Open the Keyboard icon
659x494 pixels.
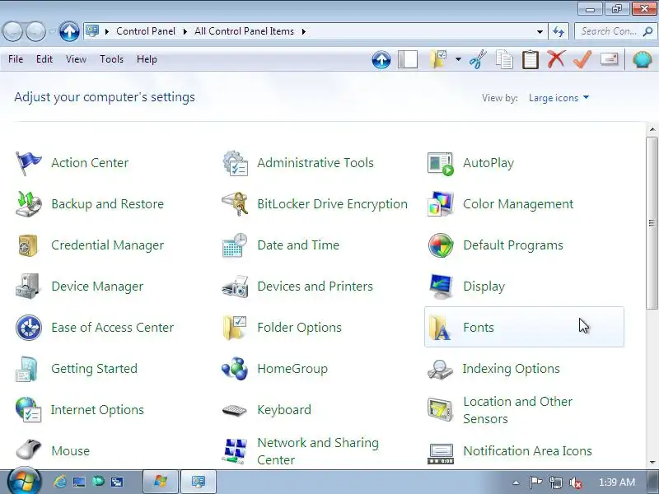[x=235, y=410]
